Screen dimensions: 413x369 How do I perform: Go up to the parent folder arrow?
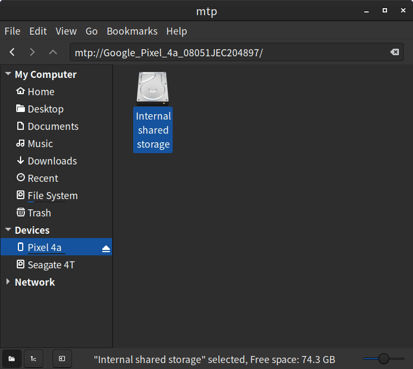[53, 52]
